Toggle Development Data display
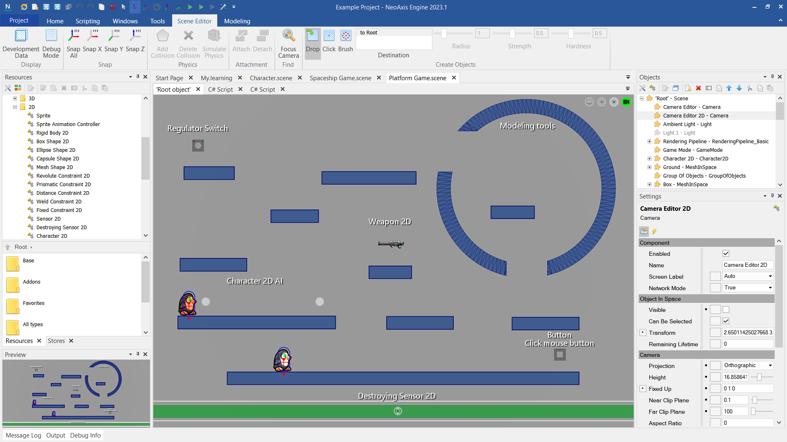The width and height of the screenshot is (787, 442). (x=21, y=44)
